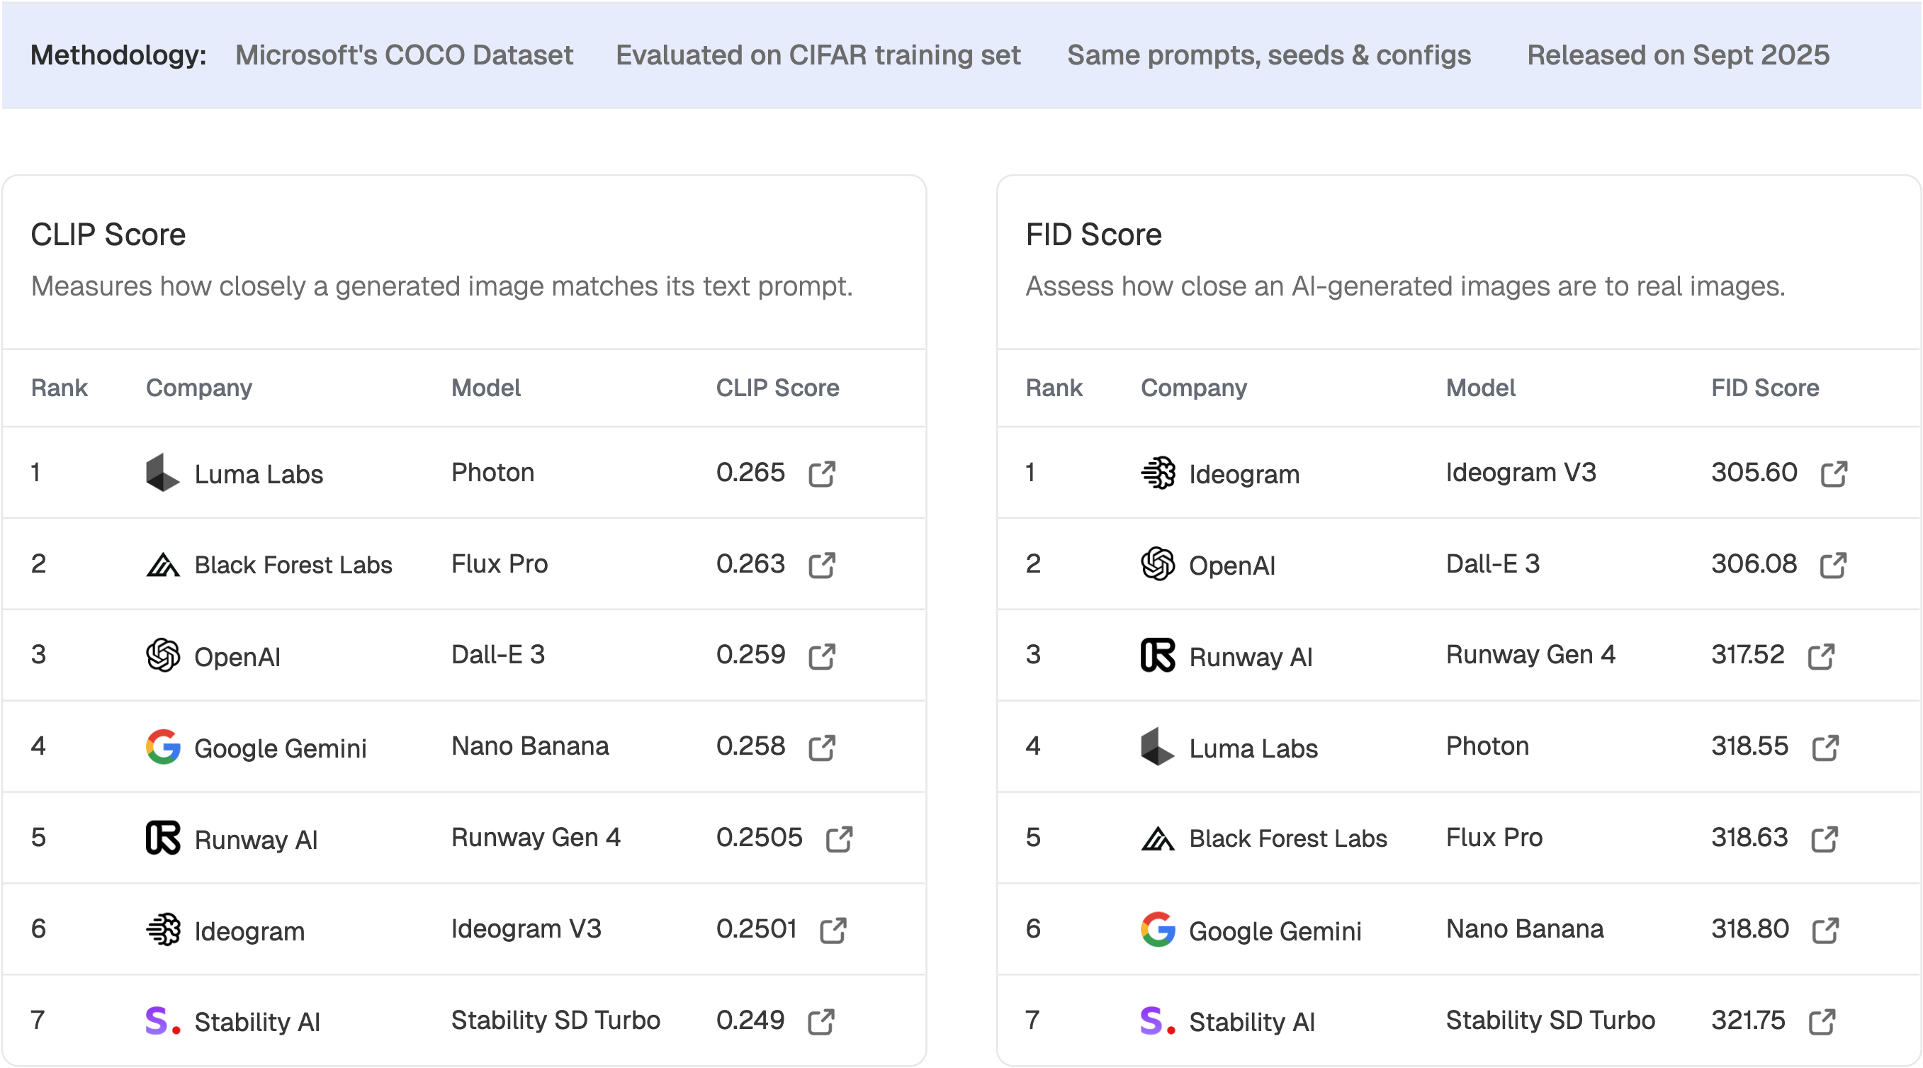Open external link beside Dall-E 3 FID 306.08
Image resolution: width=1923 pixels, height=1068 pixels.
point(1833,565)
